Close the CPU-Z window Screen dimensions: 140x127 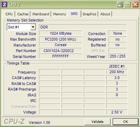click(136, 5)
